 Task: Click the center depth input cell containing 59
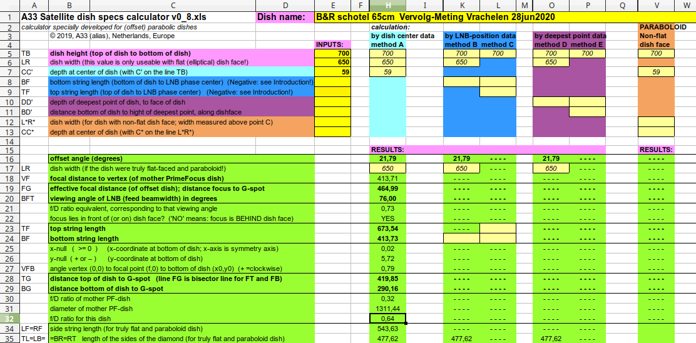332,72
